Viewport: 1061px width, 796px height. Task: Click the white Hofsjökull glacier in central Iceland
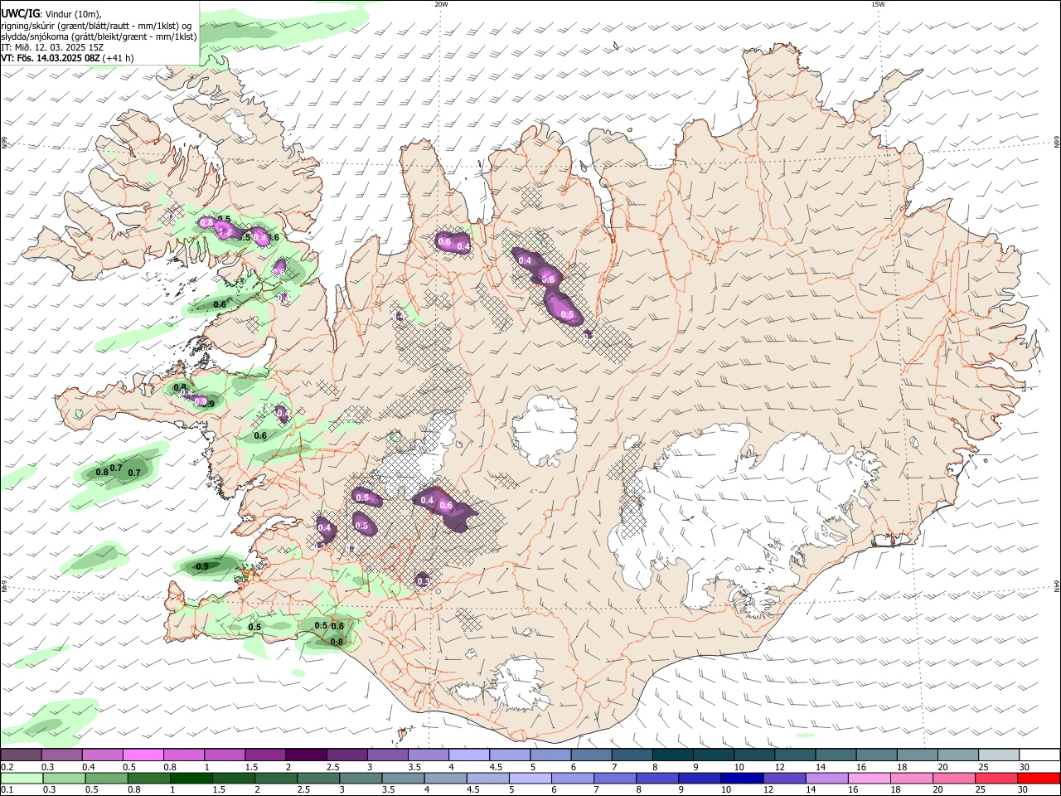click(545, 431)
